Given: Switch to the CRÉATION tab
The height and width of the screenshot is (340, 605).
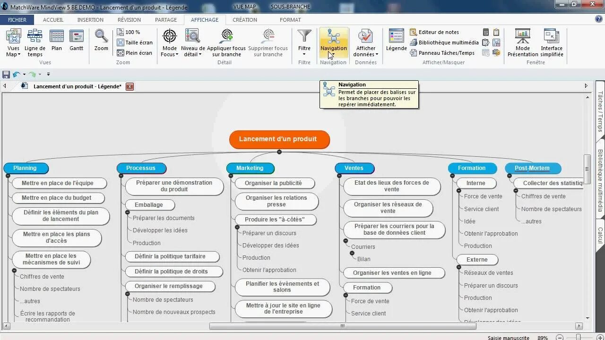Looking at the screenshot, I should [245, 20].
